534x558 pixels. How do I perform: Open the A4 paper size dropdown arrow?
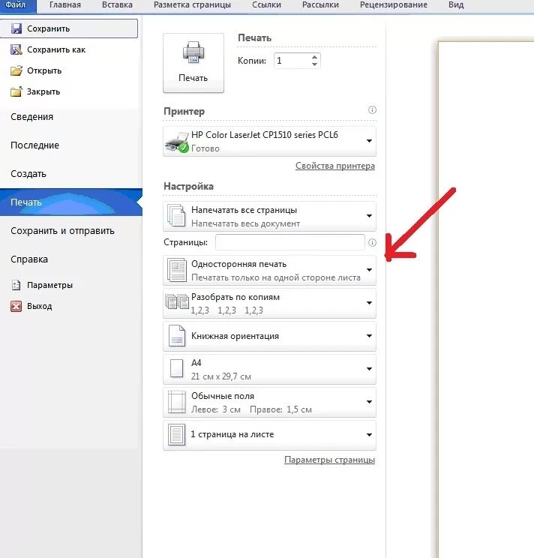tap(369, 369)
